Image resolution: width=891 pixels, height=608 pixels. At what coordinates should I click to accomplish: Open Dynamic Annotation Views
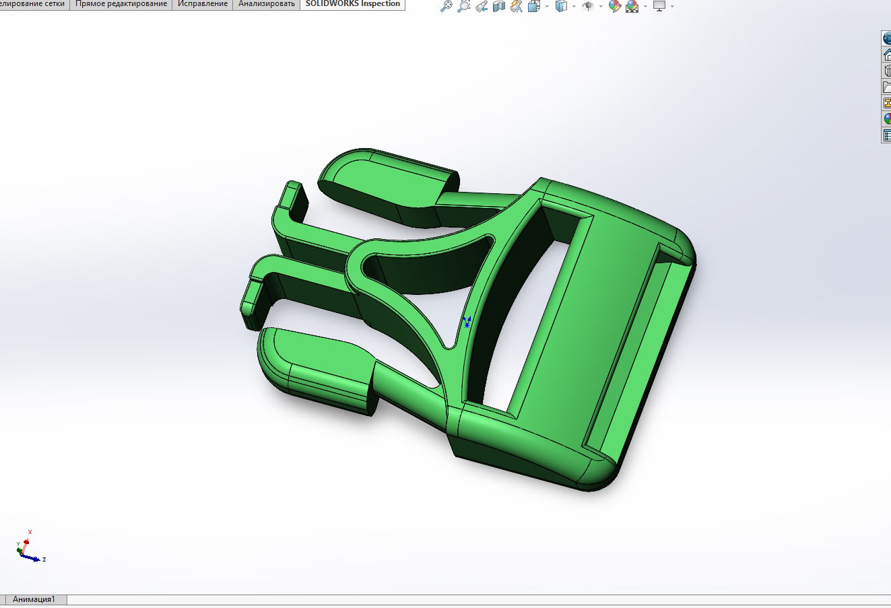[x=516, y=6]
